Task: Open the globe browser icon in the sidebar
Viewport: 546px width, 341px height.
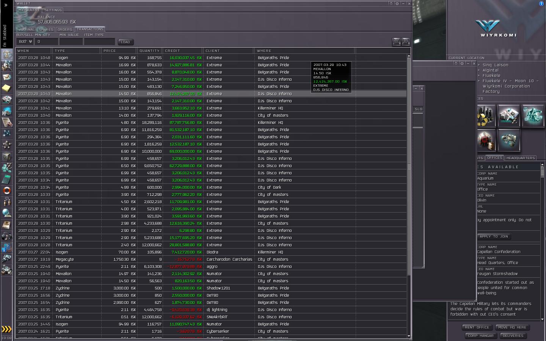Action: point(6,213)
